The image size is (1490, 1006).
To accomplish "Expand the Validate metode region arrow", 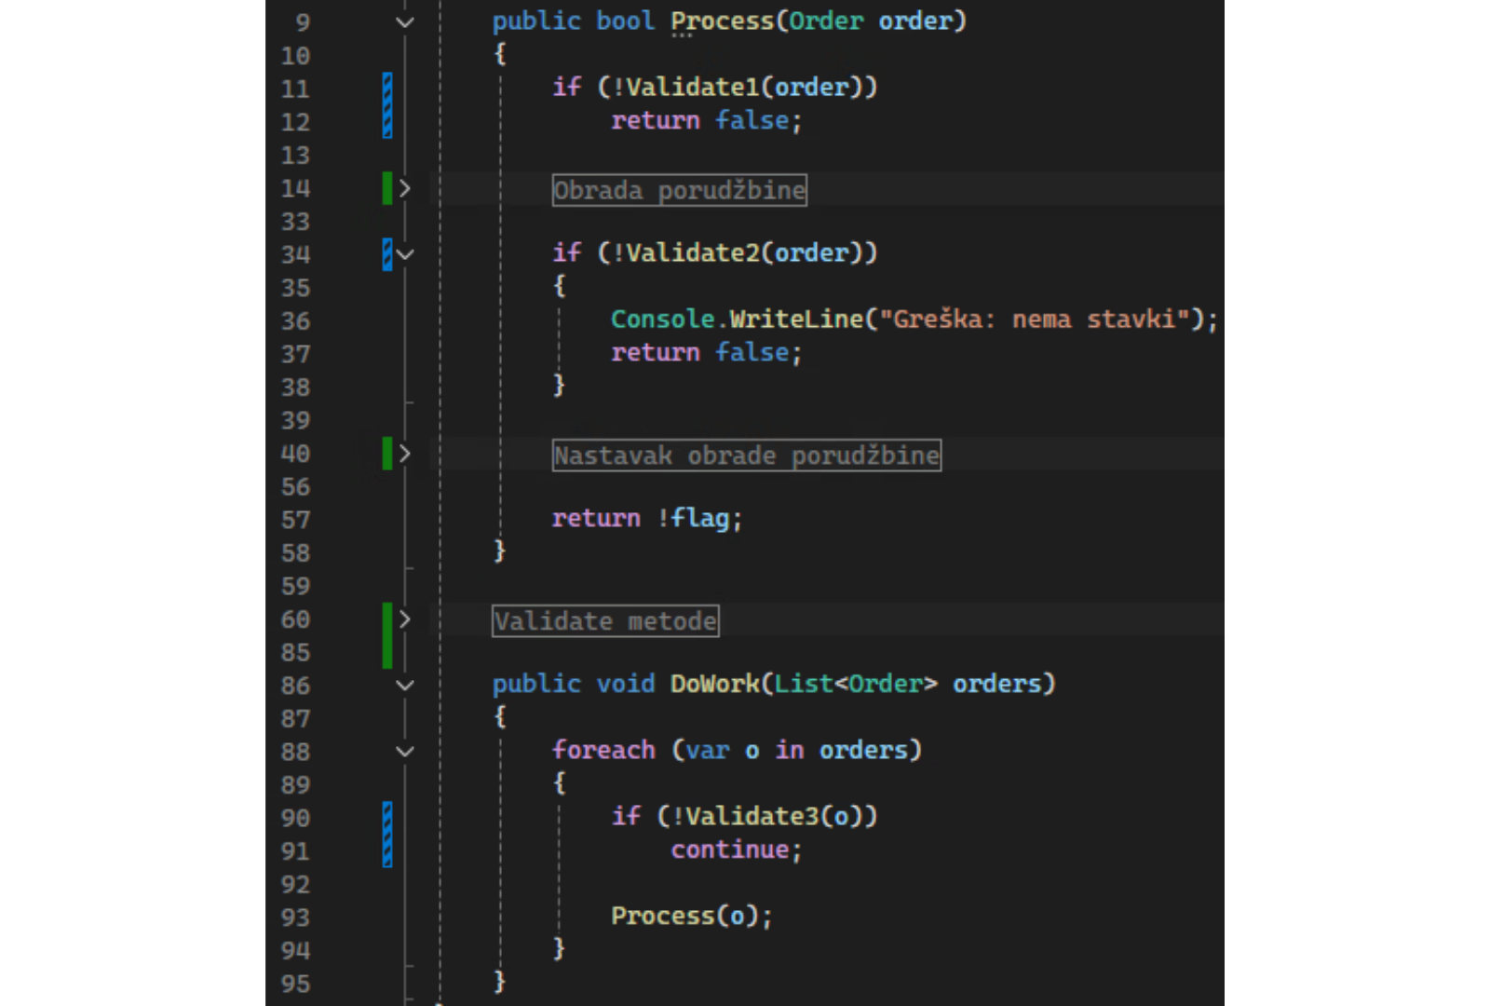I will point(405,619).
